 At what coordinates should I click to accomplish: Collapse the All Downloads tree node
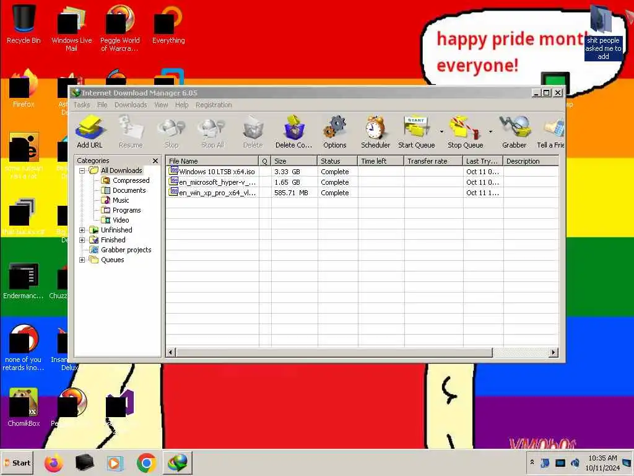coord(82,171)
